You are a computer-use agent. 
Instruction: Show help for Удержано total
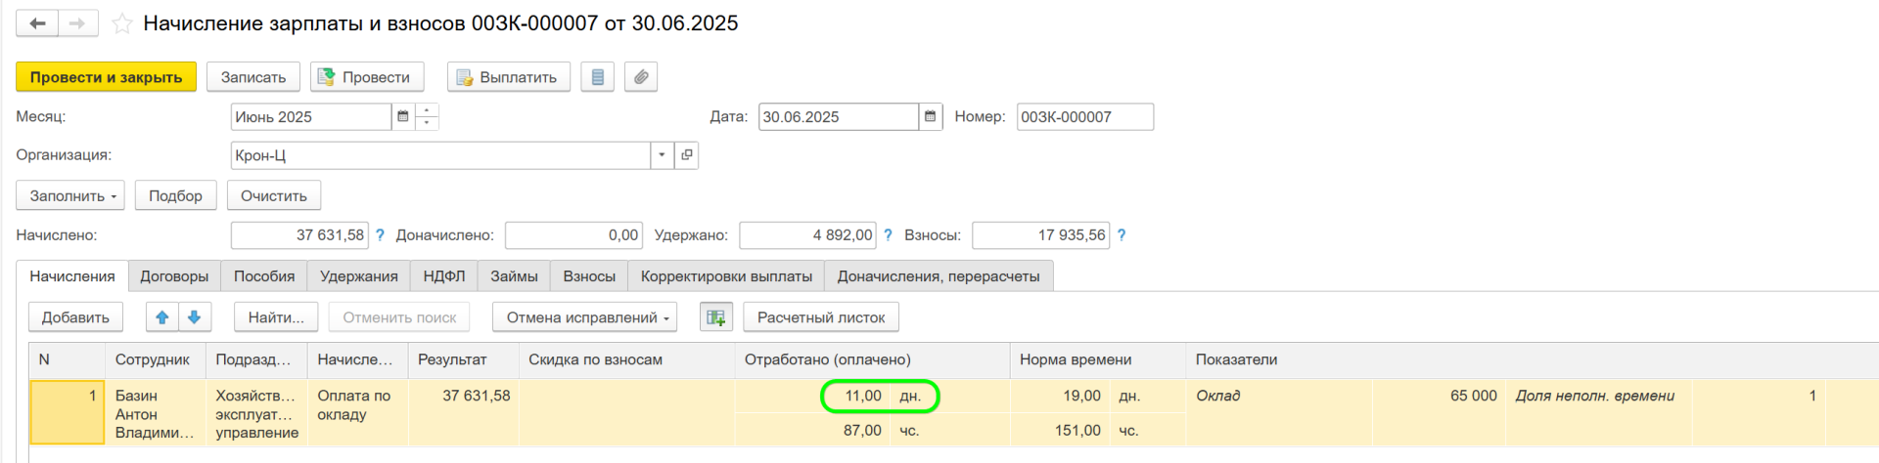[x=888, y=235]
